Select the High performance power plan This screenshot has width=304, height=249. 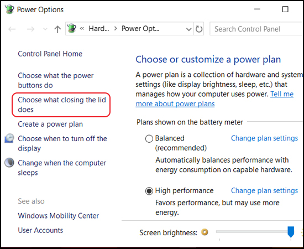[x=149, y=191]
